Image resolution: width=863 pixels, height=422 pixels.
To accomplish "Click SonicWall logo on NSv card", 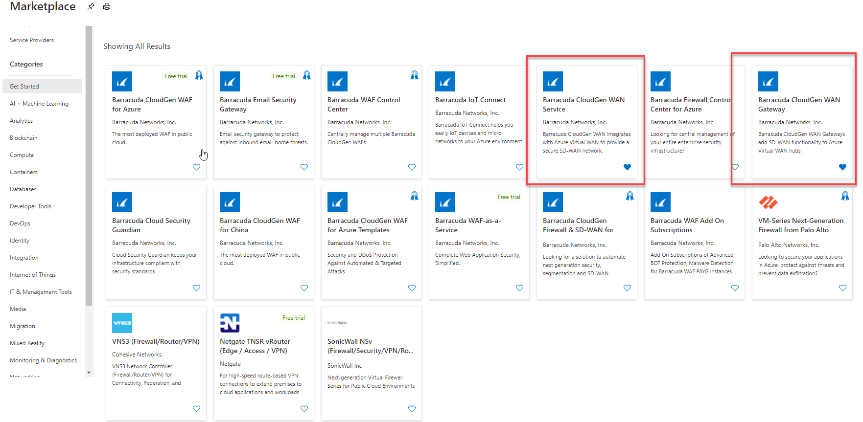I will (x=337, y=323).
